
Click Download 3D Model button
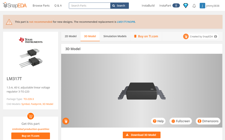(x=141, y=135)
